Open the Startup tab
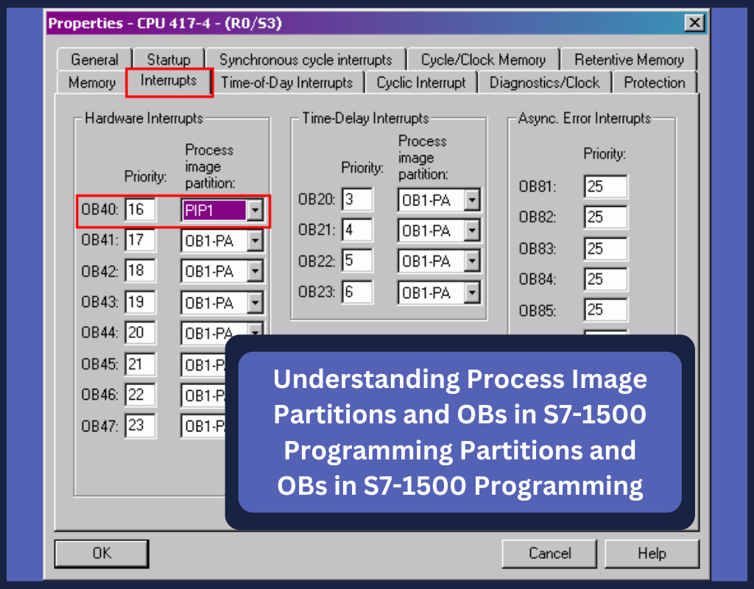Screen dimensions: 754x589 pos(169,59)
